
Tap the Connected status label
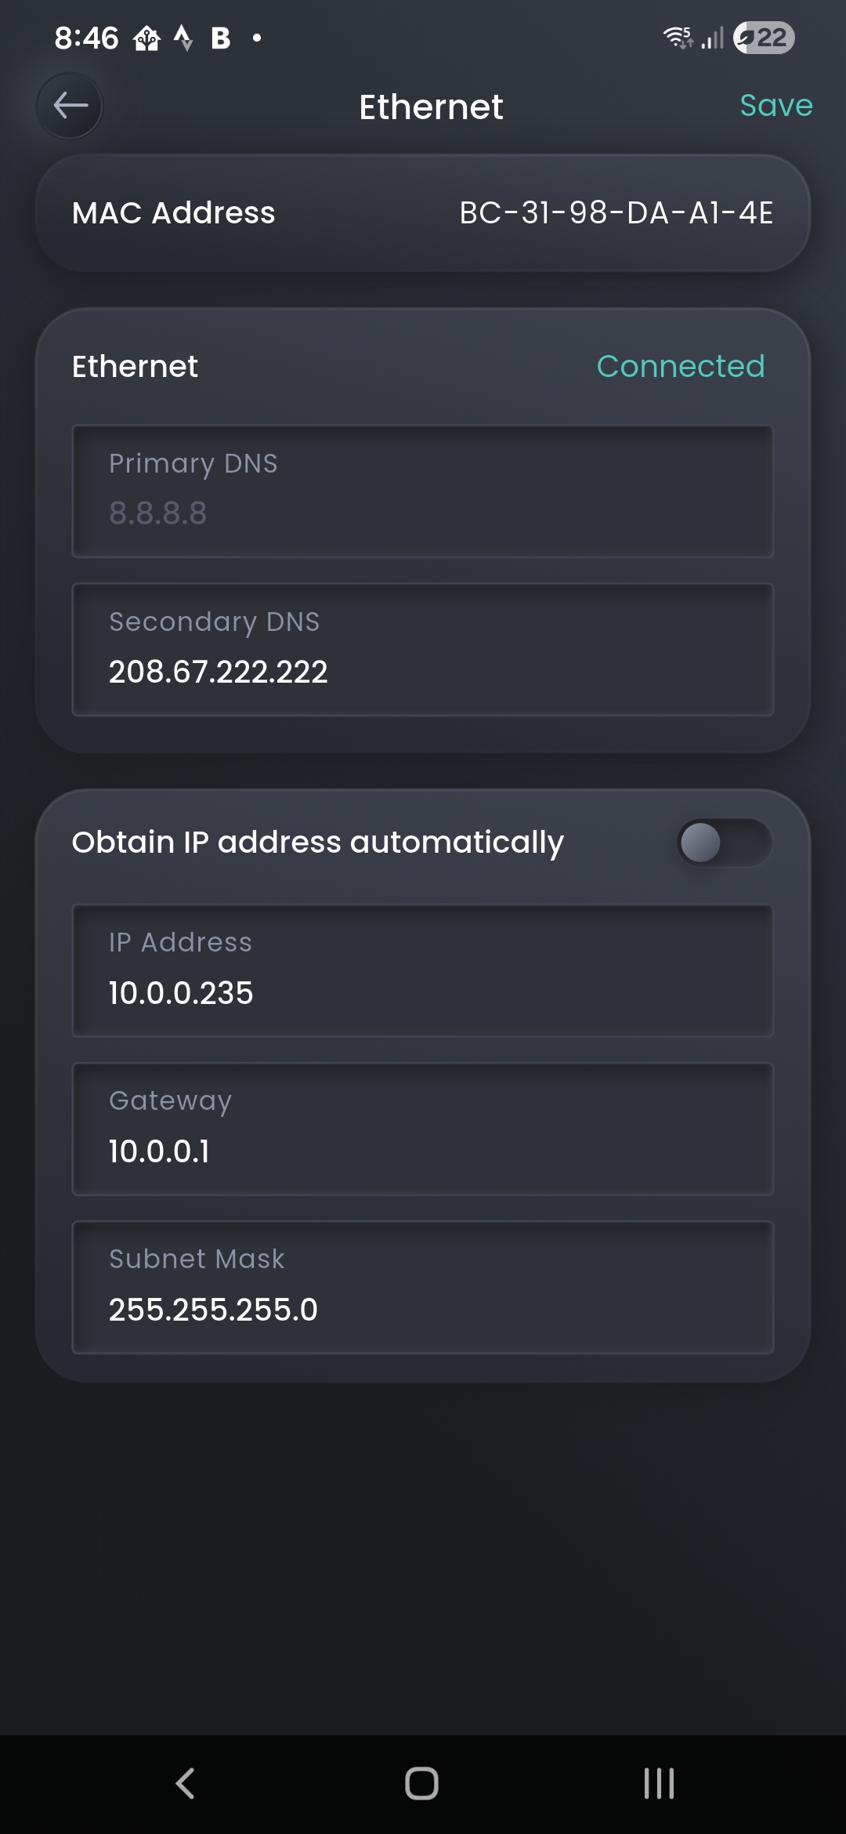[681, 366]
